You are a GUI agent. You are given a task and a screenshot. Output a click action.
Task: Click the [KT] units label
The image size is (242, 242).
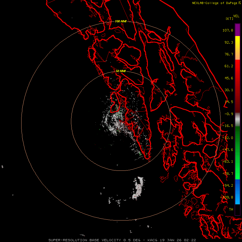[x=230, y=19]
